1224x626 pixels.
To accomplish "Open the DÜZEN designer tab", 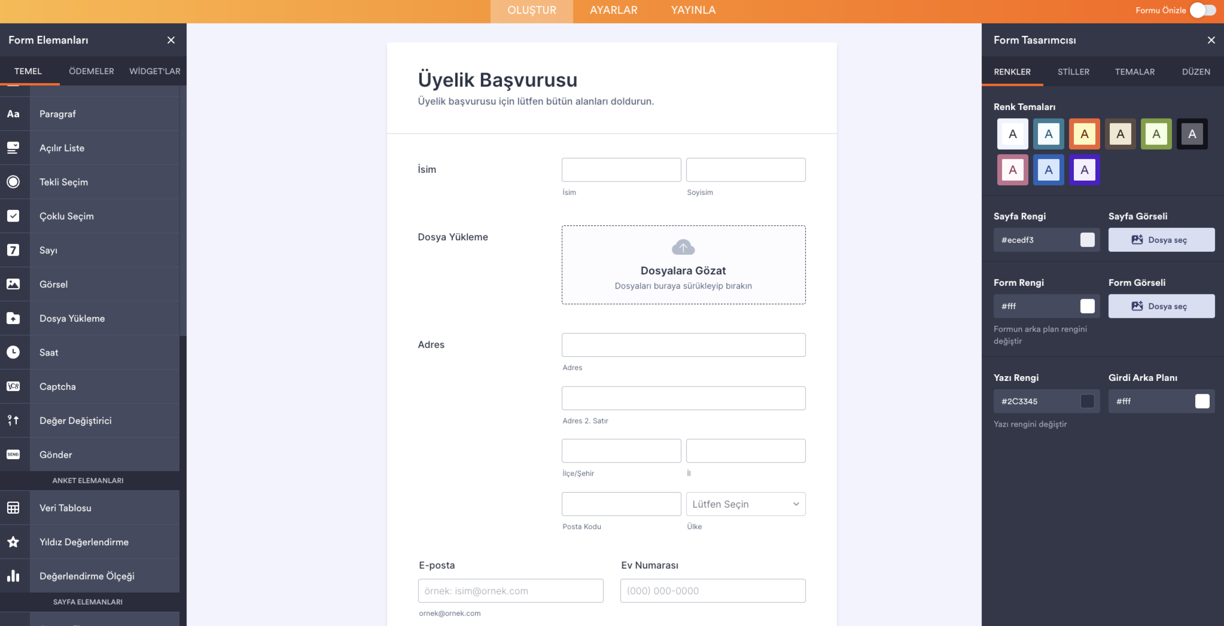I will pos(1196,72).
